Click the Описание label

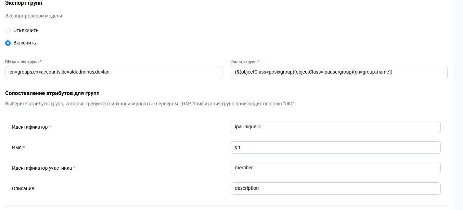pyautogui.click(x=23, y=189)
